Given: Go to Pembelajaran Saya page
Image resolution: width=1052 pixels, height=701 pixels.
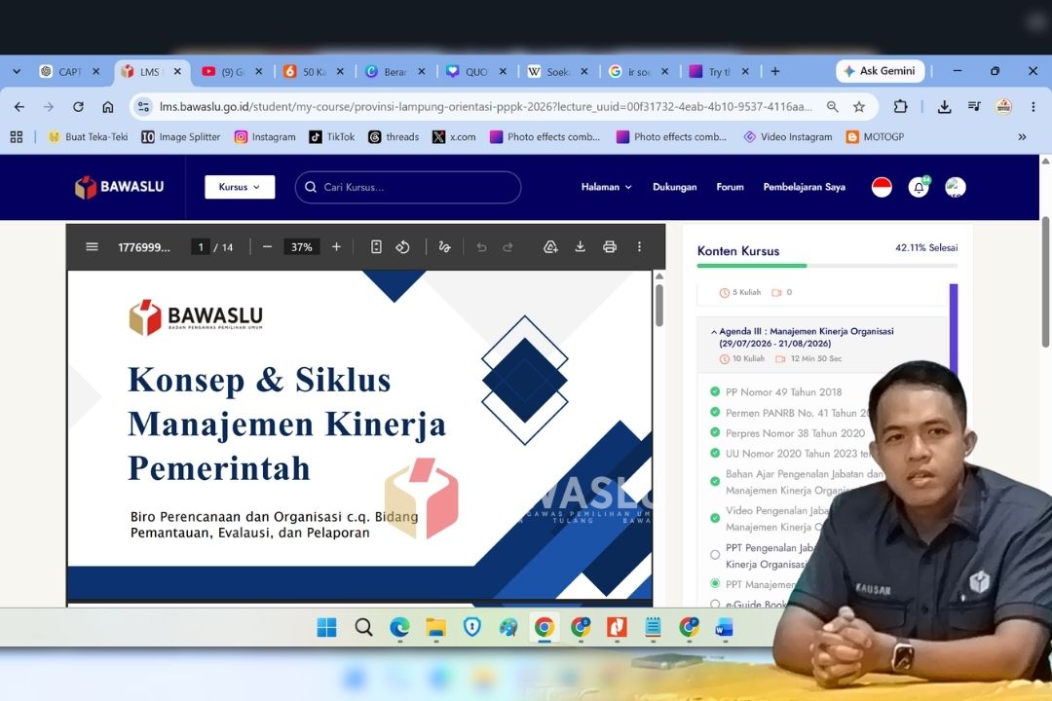Looking at the screenshot, I should tap(804, 187).
